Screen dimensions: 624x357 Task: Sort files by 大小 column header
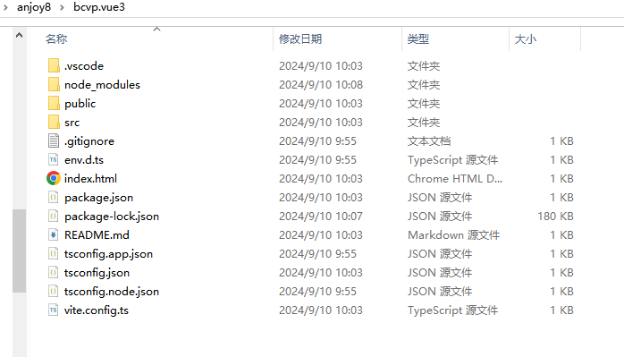coord(526,39)
